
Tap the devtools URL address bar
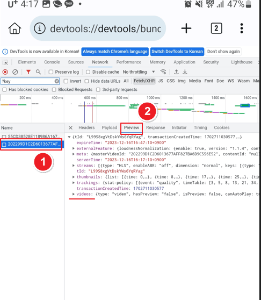[98, 28]
